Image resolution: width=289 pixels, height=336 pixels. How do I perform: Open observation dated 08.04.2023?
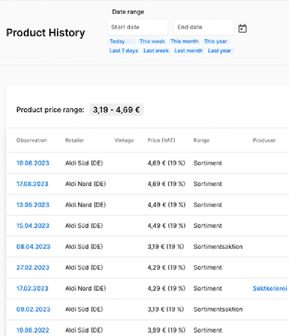pos(33,247)
